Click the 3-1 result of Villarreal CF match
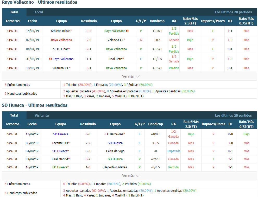This screenshot has height=197, width=258. pos(89,68)
